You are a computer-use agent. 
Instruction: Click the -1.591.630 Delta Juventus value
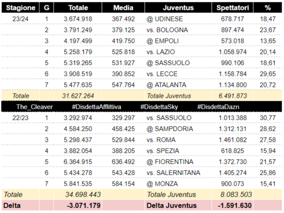pyautogui.click(x=235, y=205)
